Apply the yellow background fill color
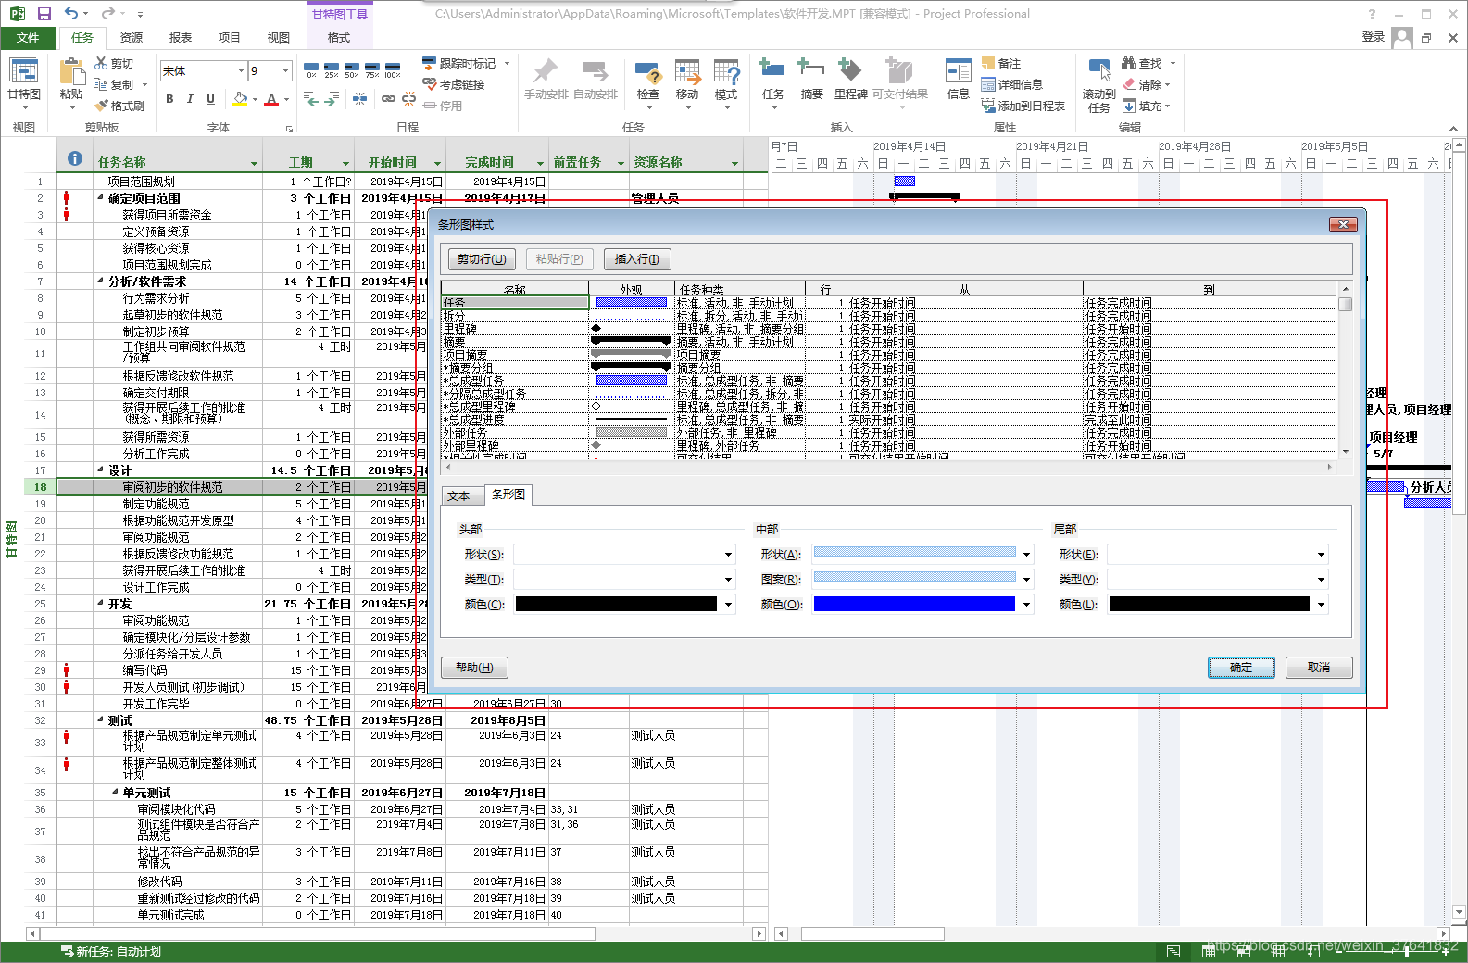Viewport: 1468px width, 963px height. pos(241,99)
